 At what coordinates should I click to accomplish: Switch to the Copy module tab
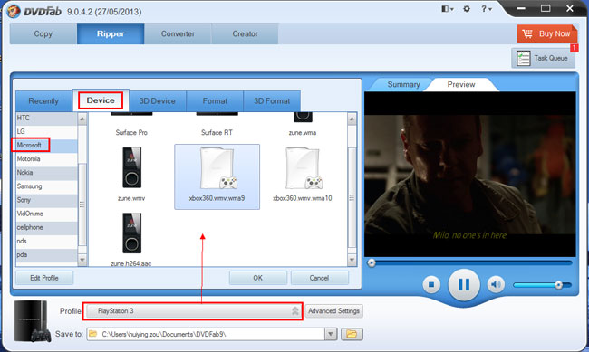pyautogui.click(x=43, y=33)
